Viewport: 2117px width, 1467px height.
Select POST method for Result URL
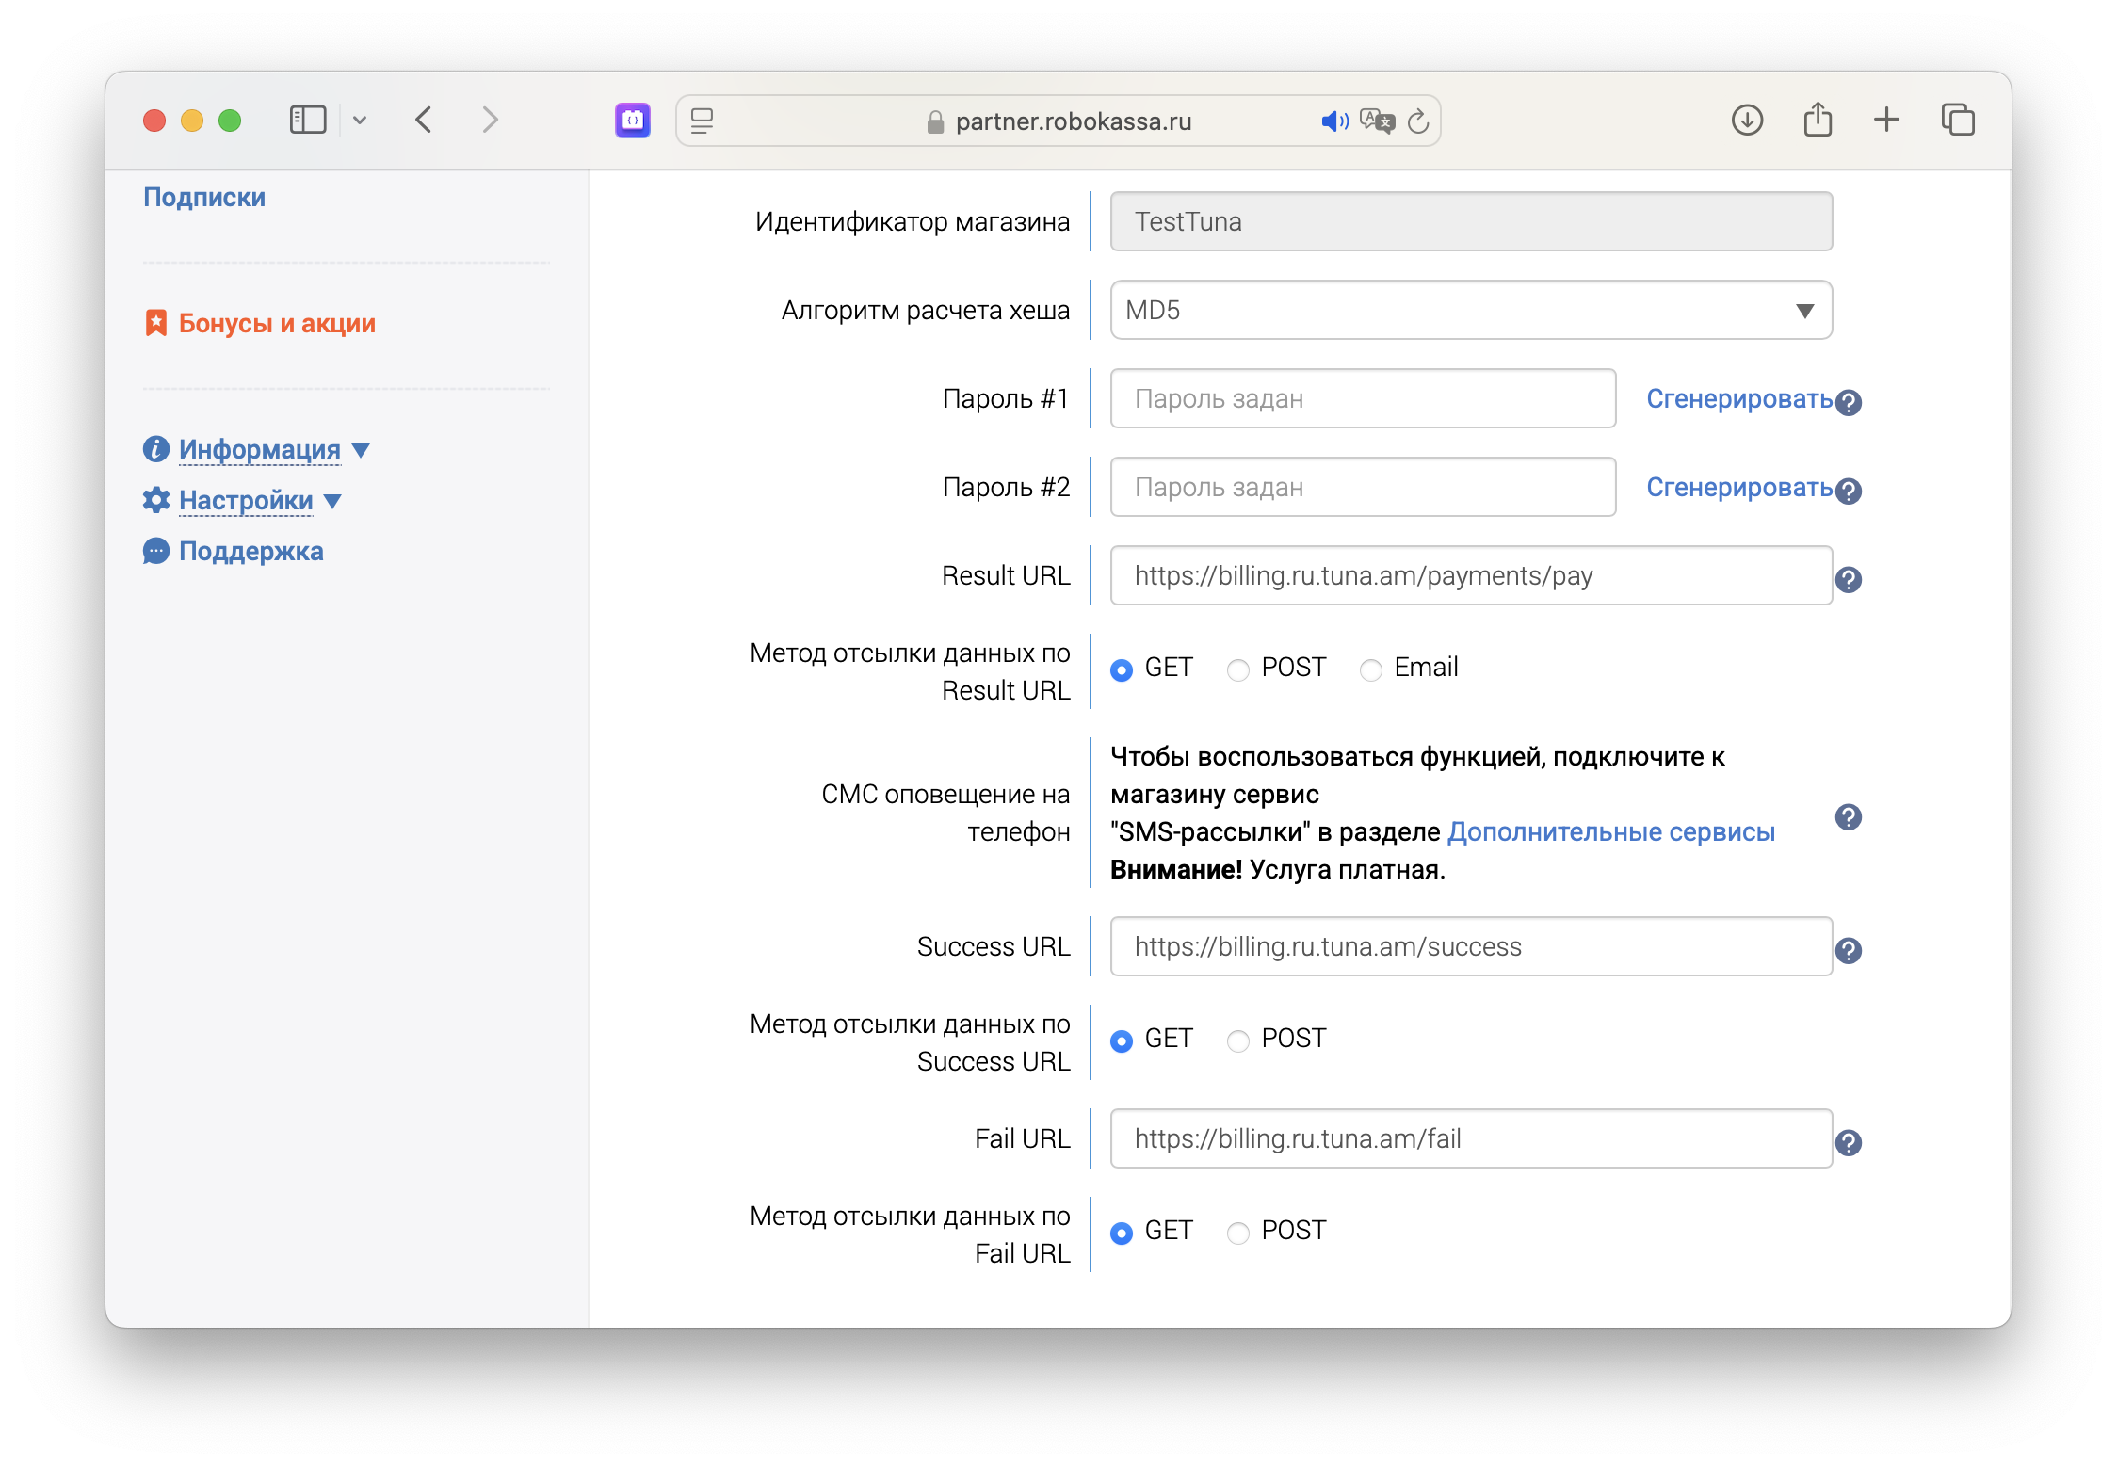point(1238,669)
